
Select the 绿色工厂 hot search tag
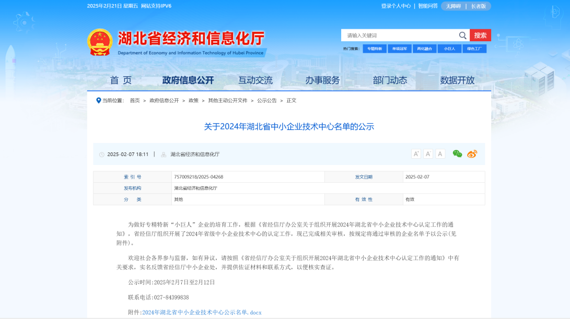[474, 49]
